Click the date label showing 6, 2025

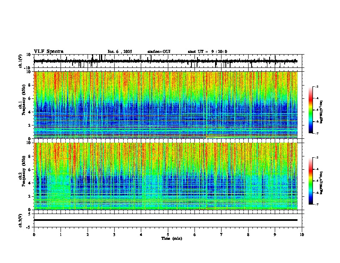pos(120,52)
